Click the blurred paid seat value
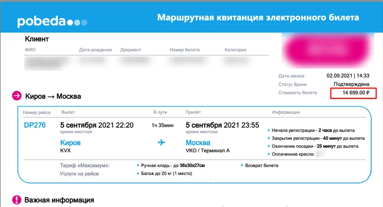 321,154
